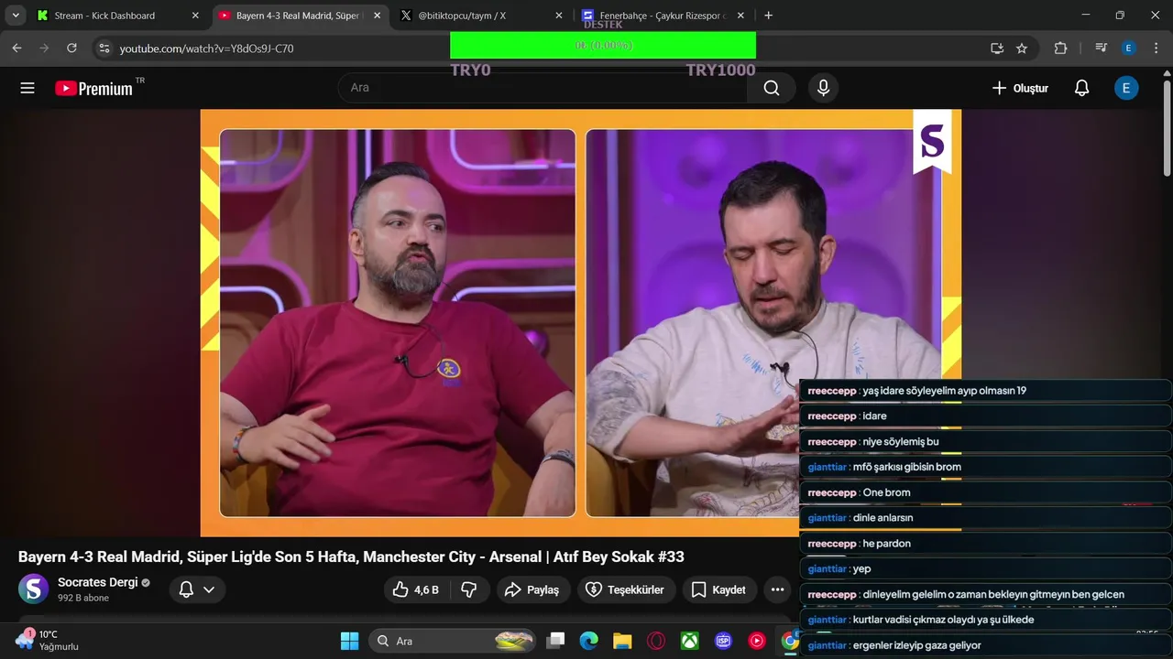Reload the page with the refresh icon
The height and width of the screenshot is (659, 1173).
tap(71, 49)
